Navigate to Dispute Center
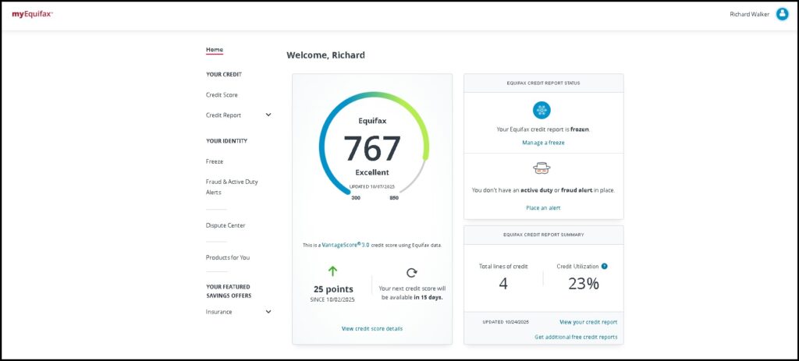The width and height of the screenshot is (799, 361). click(225, 225)
